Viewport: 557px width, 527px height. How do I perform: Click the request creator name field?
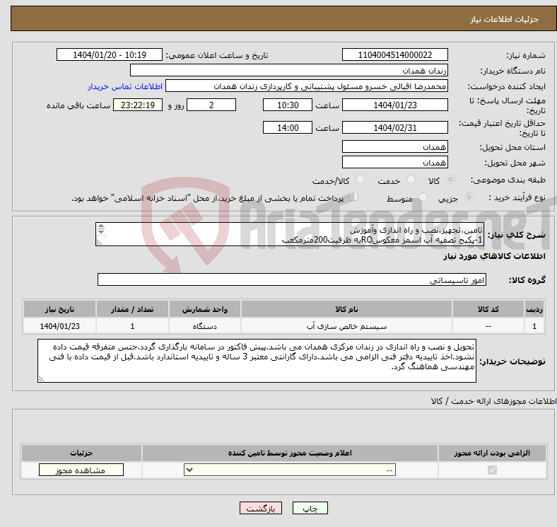tap(307, 86)
